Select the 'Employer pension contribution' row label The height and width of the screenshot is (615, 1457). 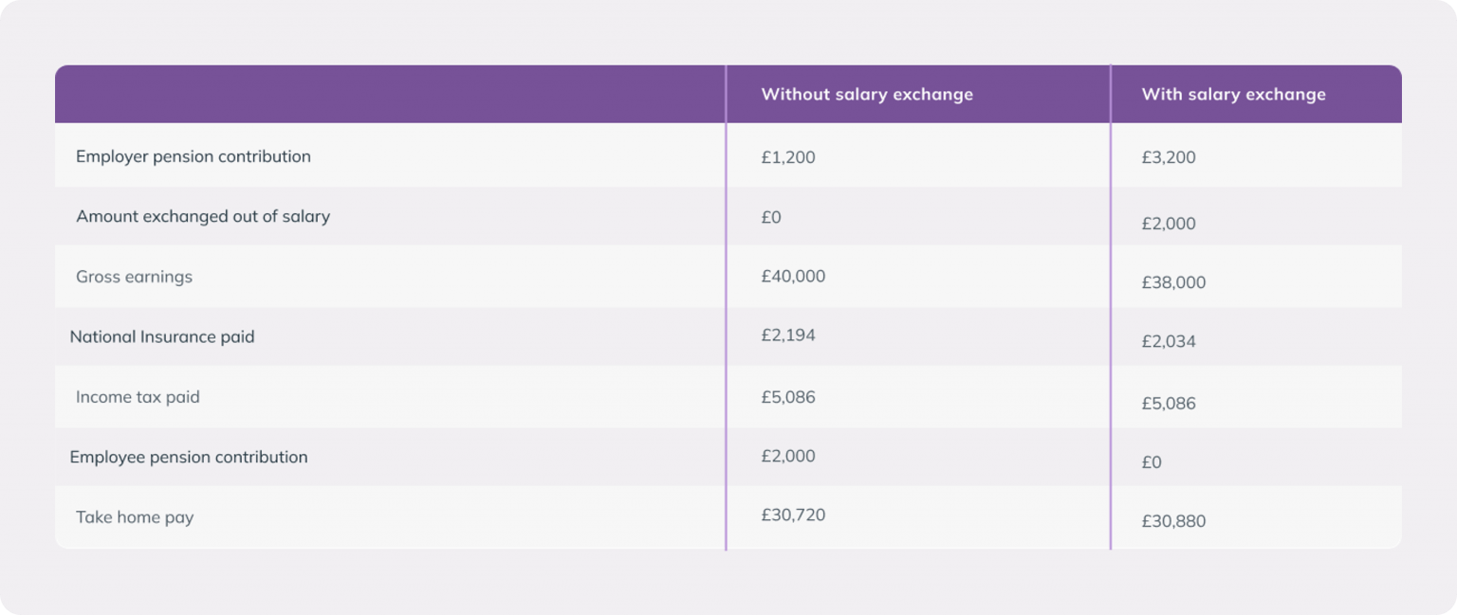(x=194, y=156)
